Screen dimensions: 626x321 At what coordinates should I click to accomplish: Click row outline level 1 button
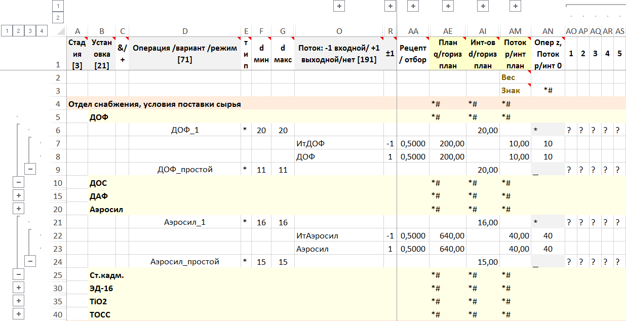(7, 31)
